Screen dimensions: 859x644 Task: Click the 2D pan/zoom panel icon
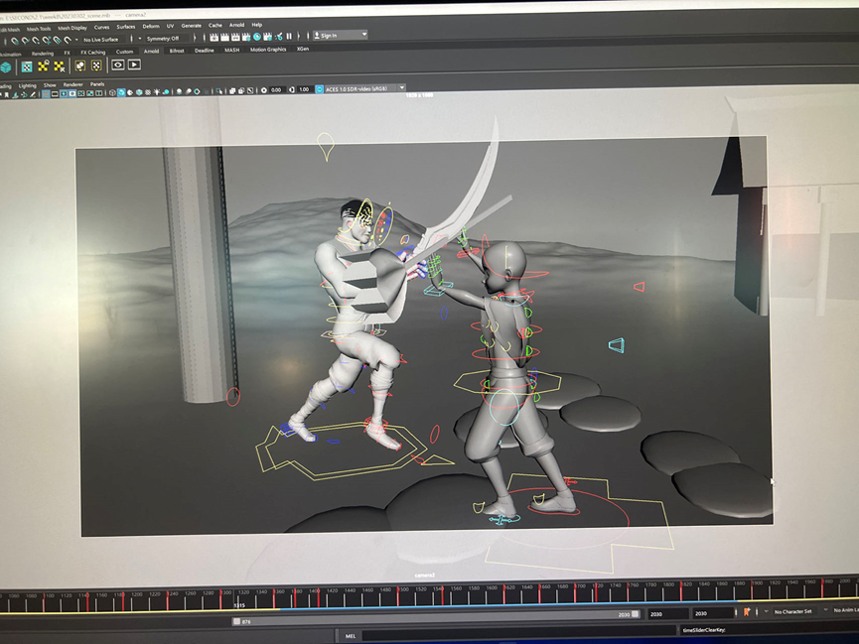24,94
